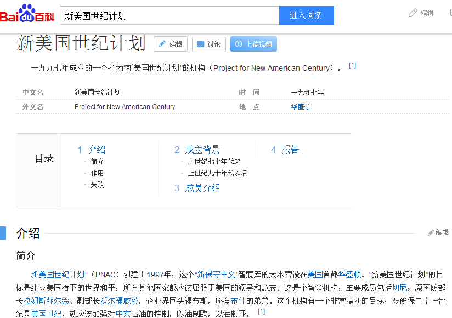Click the 编辑 button beside article title
The height and width of the screenshot is (318, 452).
pos(170,44)
